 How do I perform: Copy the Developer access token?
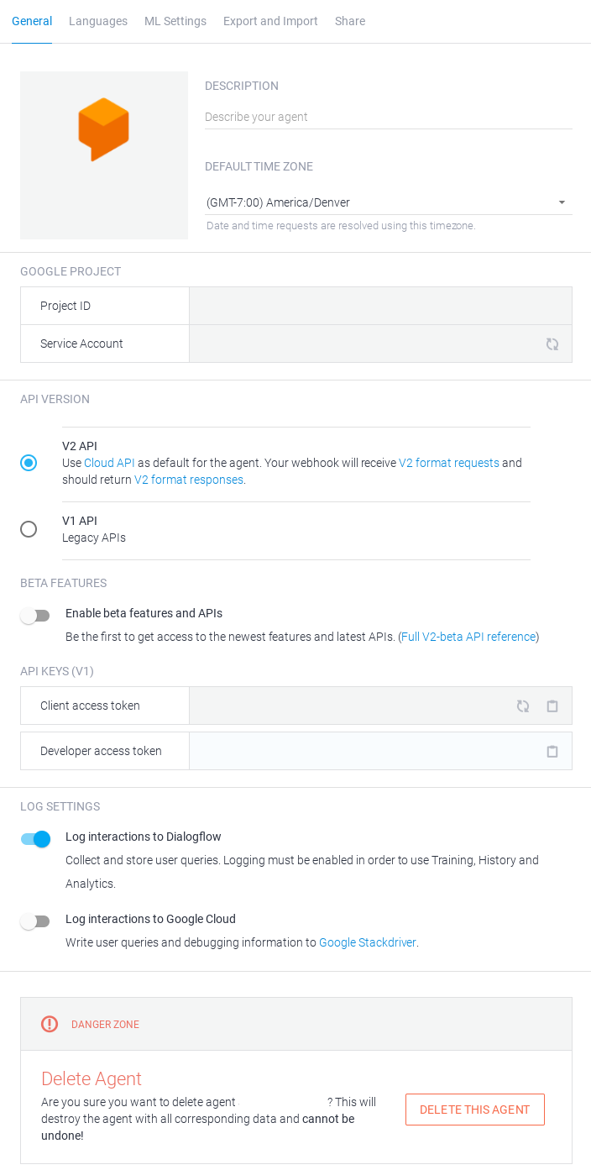point(552,751)
